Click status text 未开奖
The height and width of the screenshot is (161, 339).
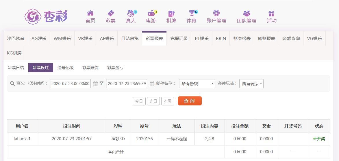click(319, 139)
